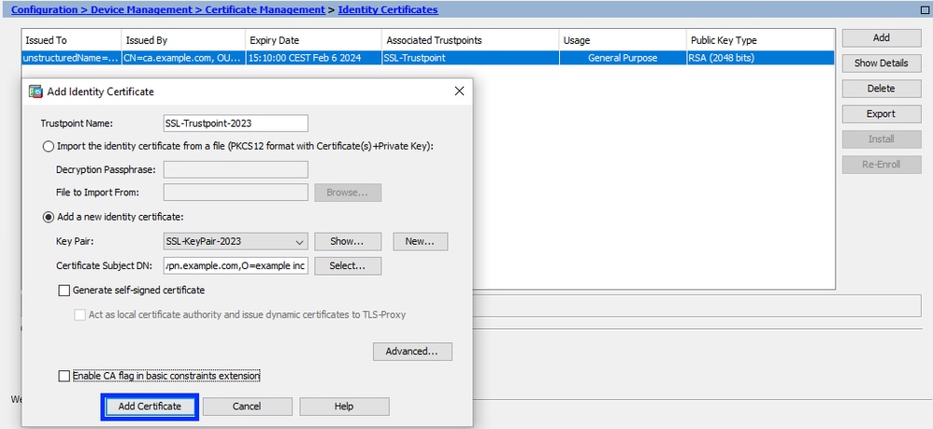Create a New key pair
The image size is (933, 429).
[x=420, y=241]
